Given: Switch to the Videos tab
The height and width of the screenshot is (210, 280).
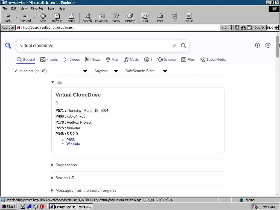Looking at the screenshot, I should (72, 59).
